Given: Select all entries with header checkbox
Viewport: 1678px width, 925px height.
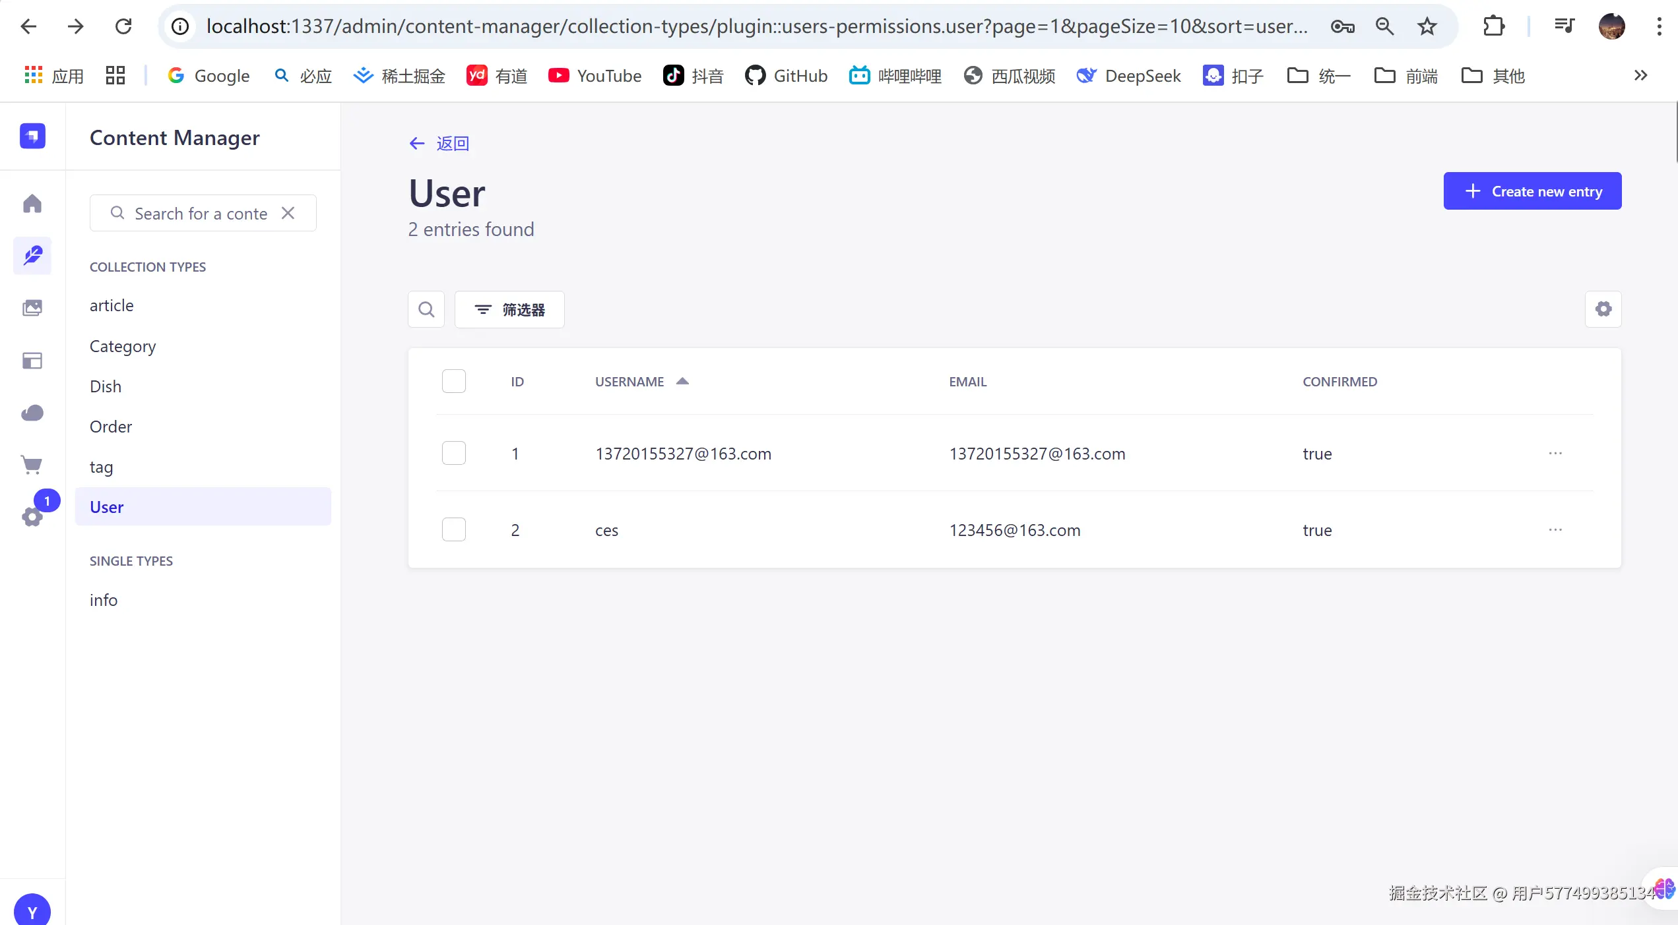Looking at the screenshot, I should [453, 381].
